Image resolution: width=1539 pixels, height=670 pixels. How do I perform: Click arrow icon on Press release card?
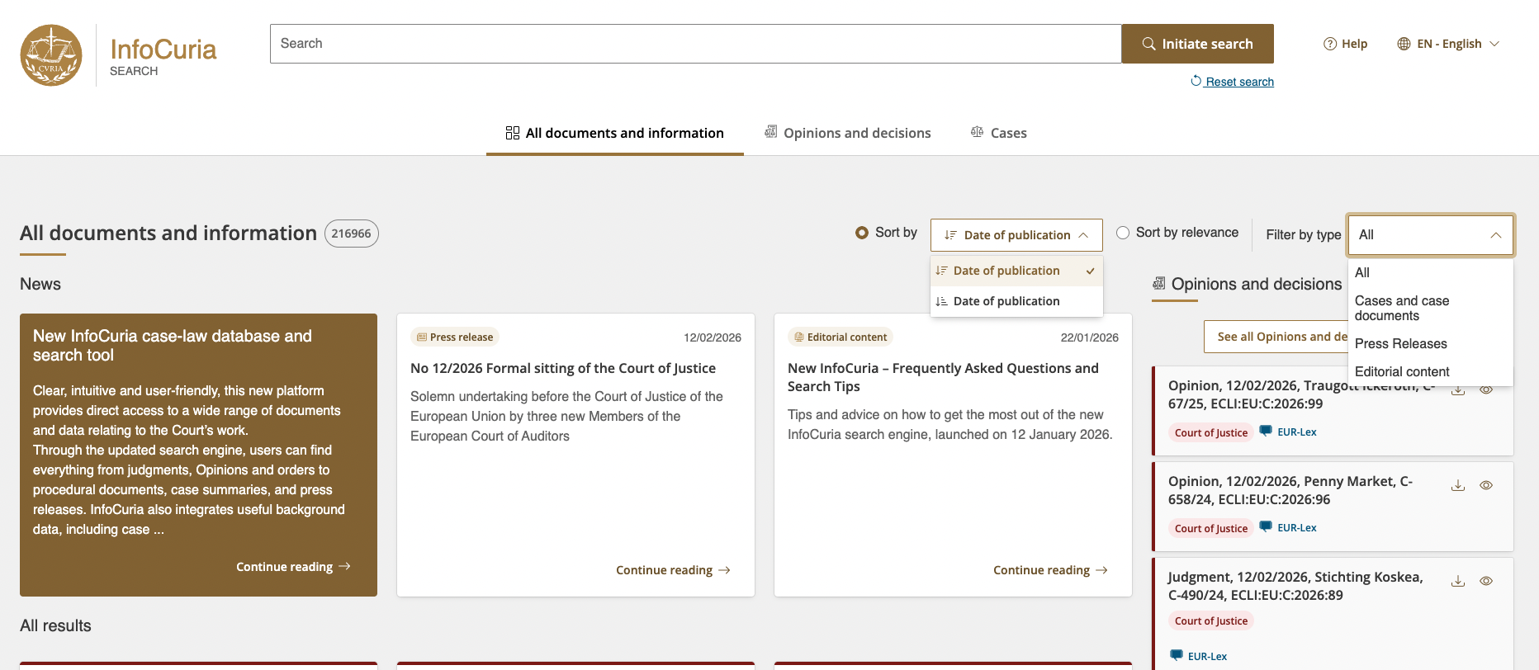coord(724,570)
